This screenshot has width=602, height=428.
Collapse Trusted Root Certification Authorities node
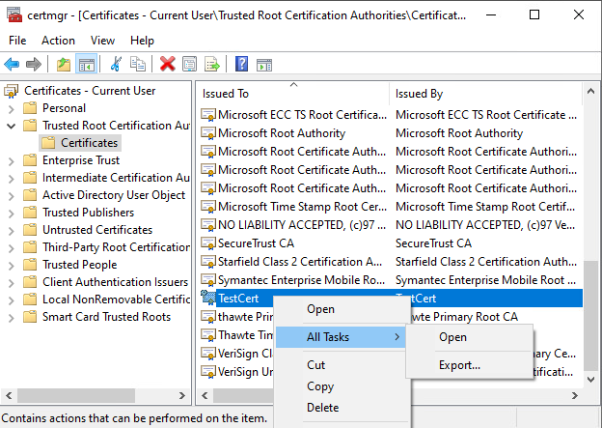point(12,126)
